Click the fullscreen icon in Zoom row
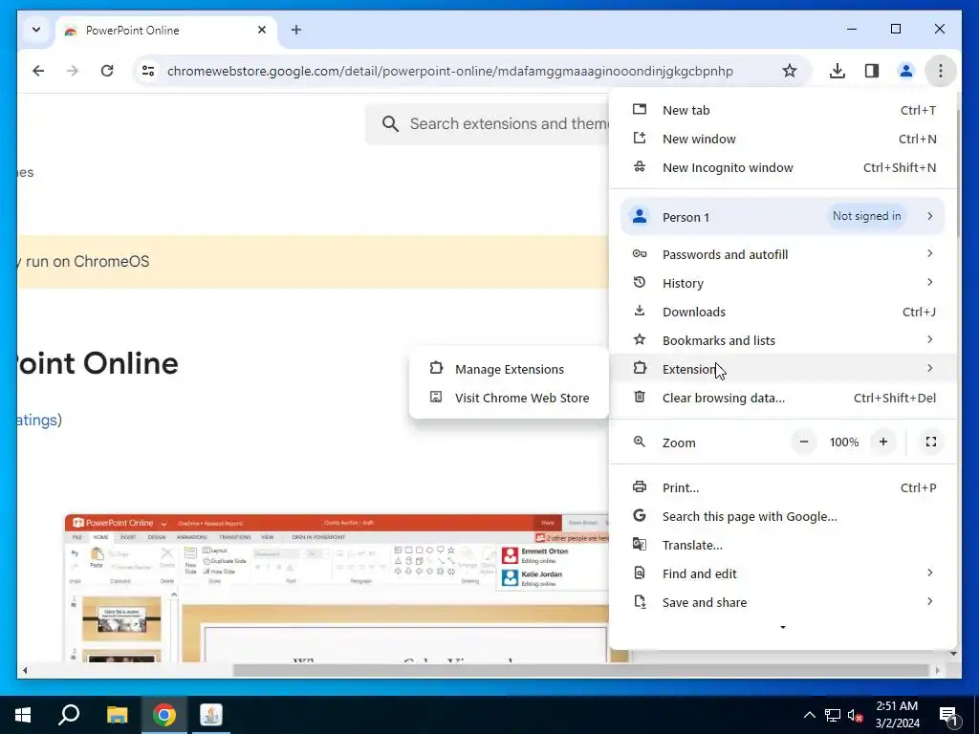Viewport: 979px width, 734px height. coord(931,442)
